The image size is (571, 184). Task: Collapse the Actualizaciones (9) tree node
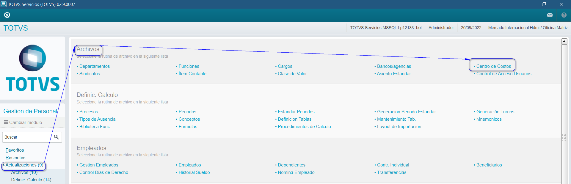pos(4,165)
